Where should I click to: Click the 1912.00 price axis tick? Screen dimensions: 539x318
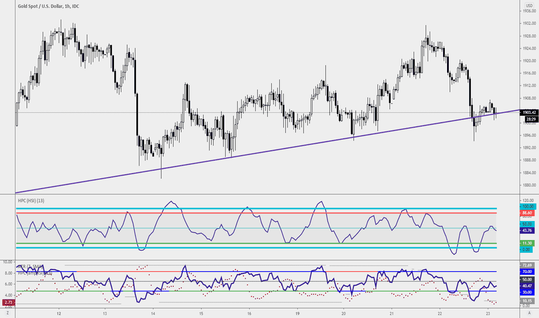tap(530, 86)
